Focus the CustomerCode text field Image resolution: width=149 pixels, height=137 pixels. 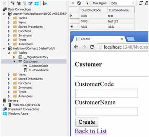click(107, 93)
